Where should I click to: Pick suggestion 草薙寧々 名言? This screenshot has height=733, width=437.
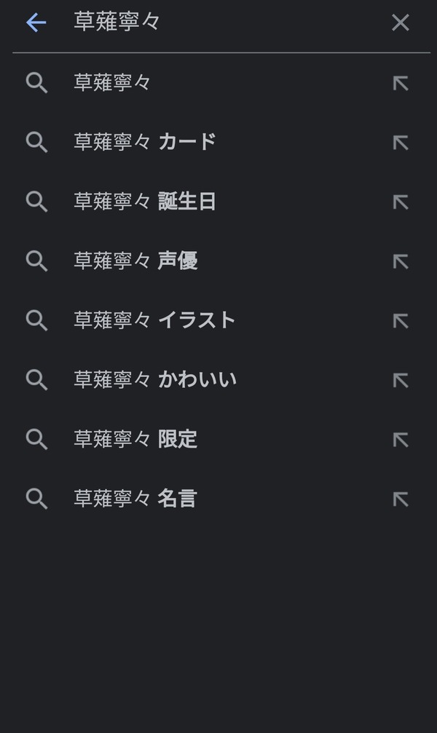pyautogui.click(x=219, y=499)
